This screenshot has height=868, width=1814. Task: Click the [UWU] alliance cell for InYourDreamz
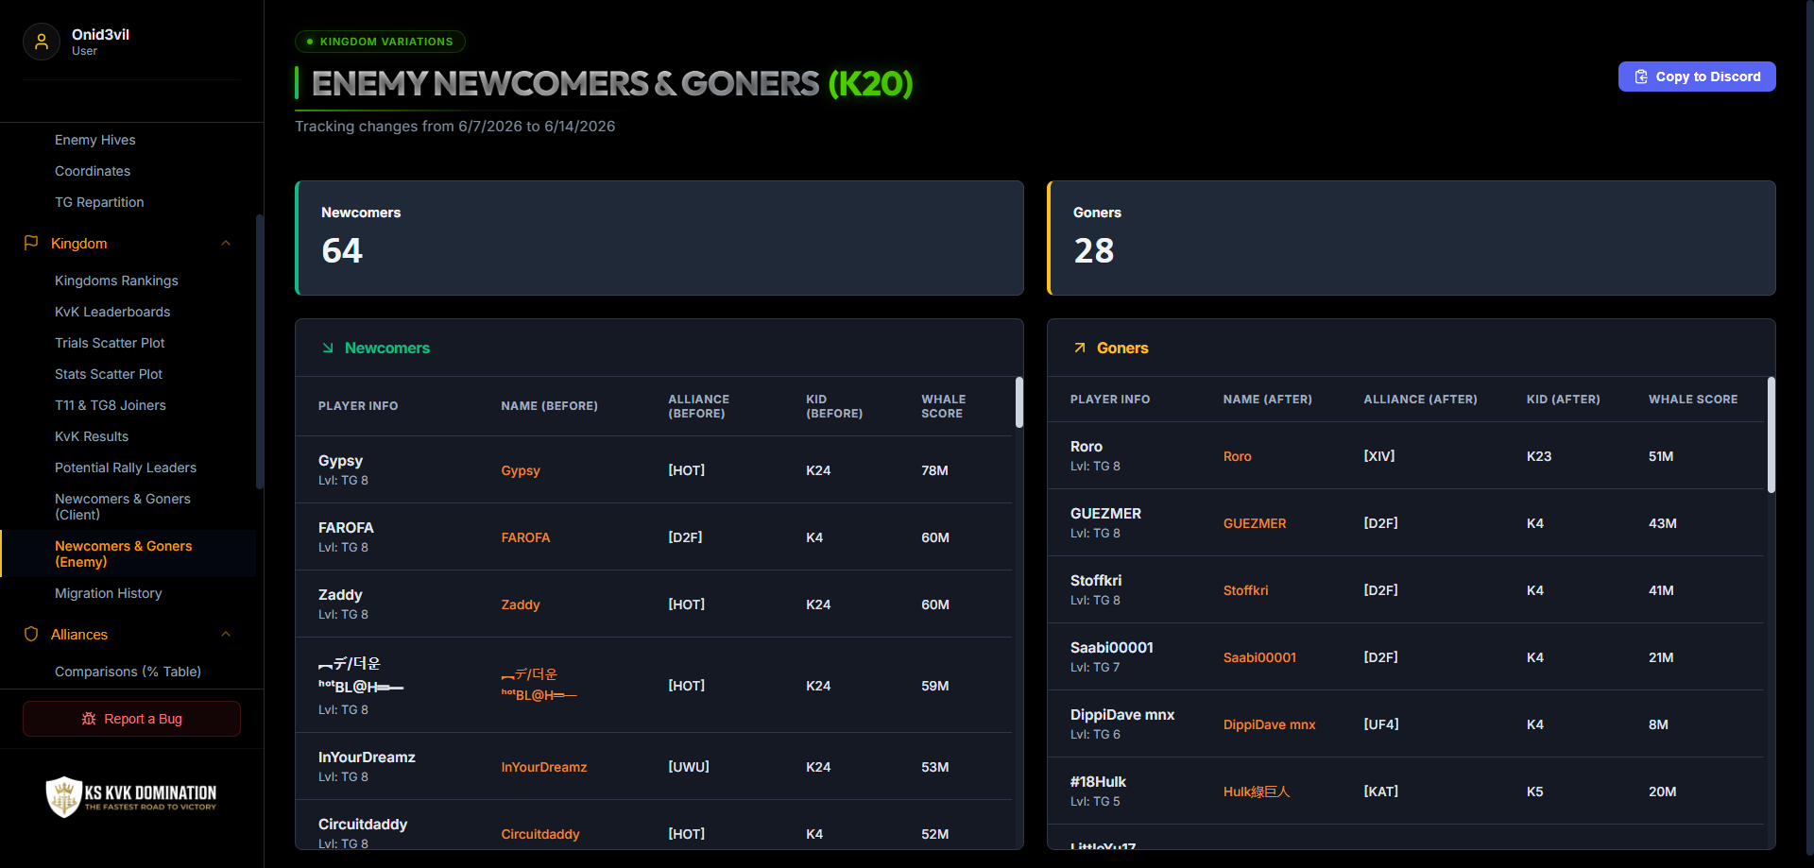coord(689,767)
